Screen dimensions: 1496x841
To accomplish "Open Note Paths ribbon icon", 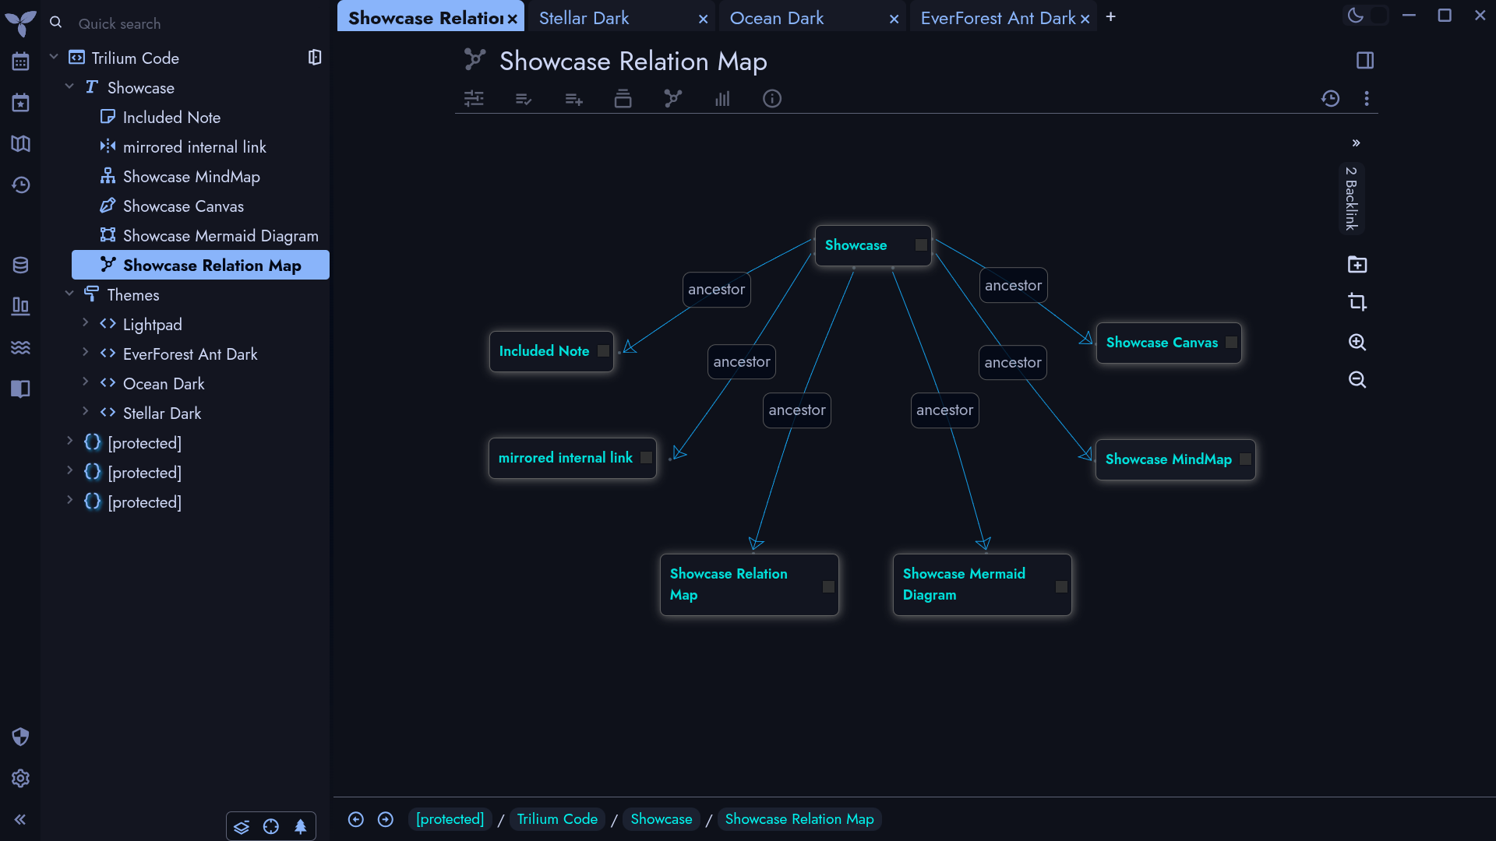I will coord(623,98).
